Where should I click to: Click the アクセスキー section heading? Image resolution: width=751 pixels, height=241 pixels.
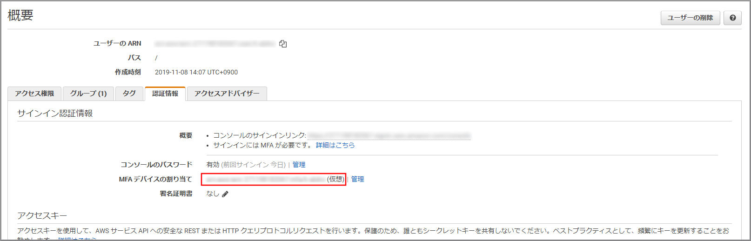click(42, 215)
